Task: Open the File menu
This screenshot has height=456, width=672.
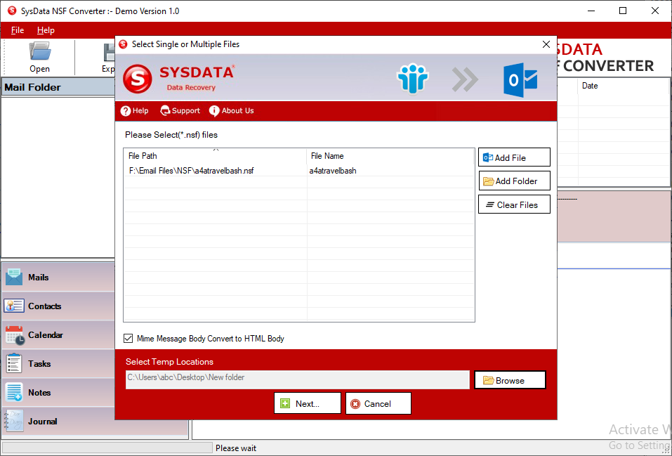Action: (18, 30)
